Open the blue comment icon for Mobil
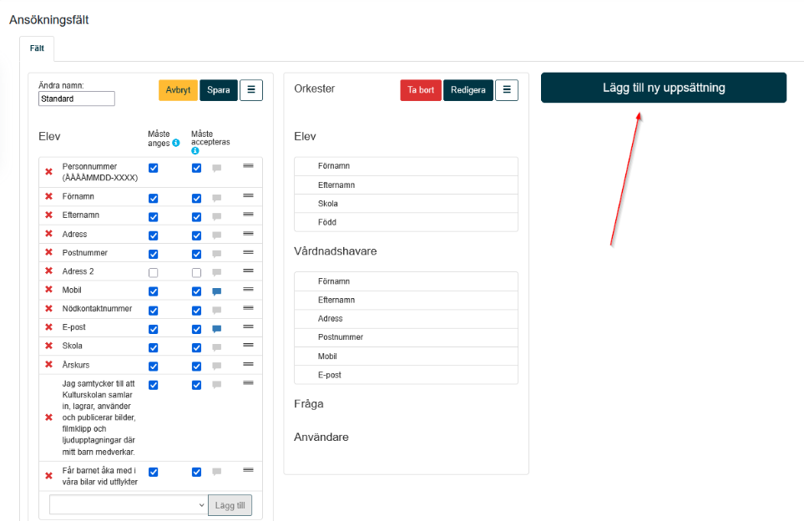The width and height of the screenshot is (804, 521). point(217,291)
